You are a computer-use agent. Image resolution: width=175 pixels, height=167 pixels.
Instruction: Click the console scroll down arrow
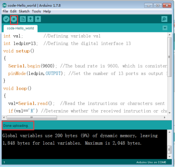point(170,156)
